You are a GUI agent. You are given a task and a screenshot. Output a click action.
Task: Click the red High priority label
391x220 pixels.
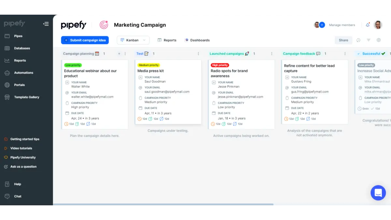(x=220, y=65)
